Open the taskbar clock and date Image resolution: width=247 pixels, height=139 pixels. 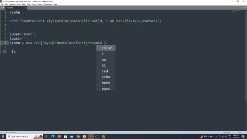[x=236, y=136]
